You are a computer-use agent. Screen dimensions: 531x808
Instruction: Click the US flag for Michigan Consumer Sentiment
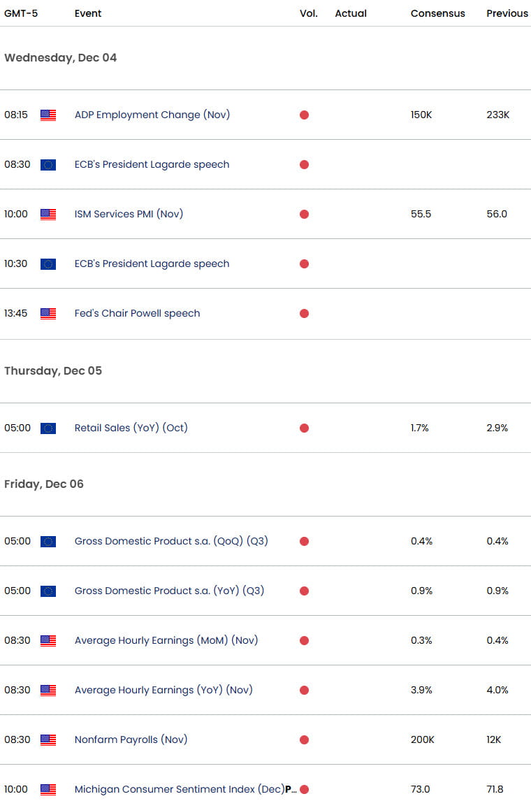(48, 789)
